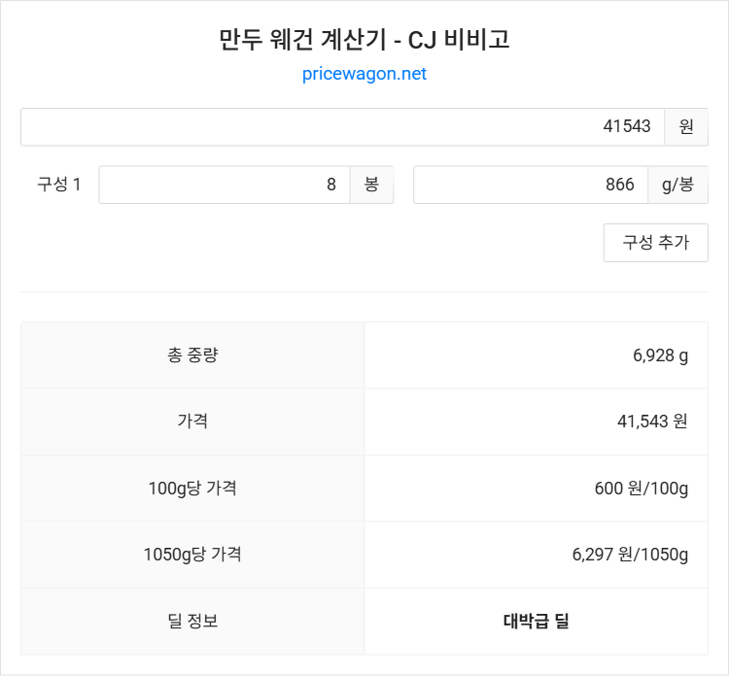Click the 100g당 가격 row label
729x676 pixels.
[192, 488]
